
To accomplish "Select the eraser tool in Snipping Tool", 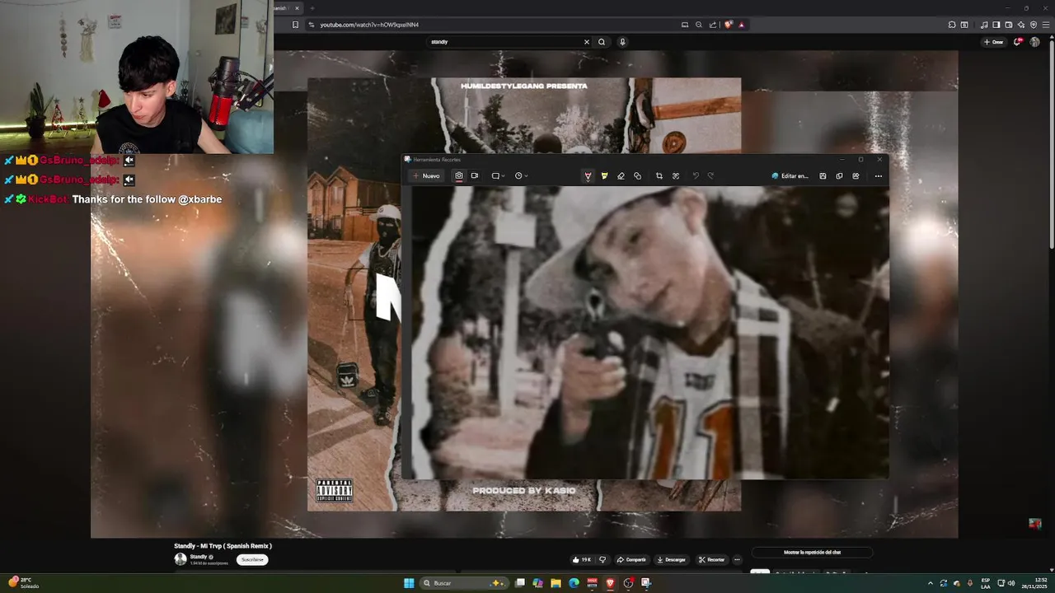I will click(621, 175).
